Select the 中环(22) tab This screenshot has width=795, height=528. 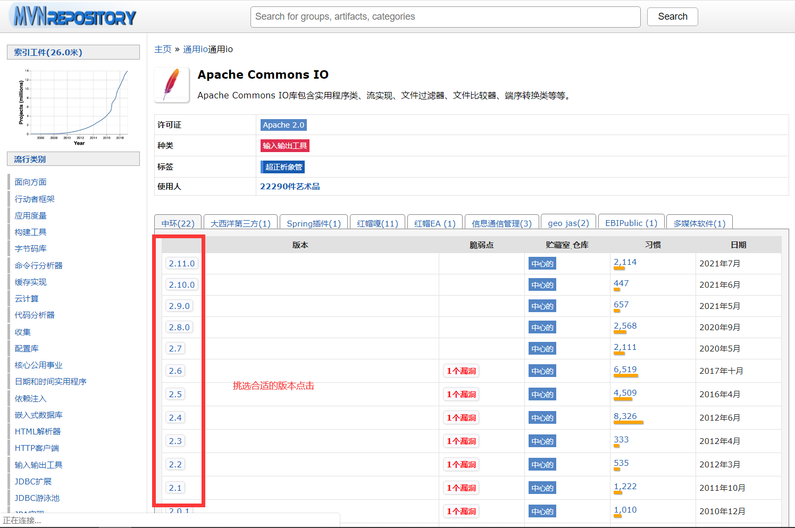178,223
